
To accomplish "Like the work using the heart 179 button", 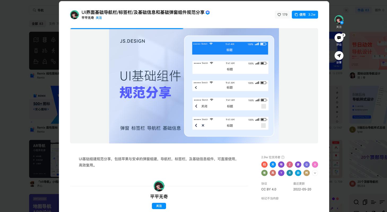I will point(282,15).
